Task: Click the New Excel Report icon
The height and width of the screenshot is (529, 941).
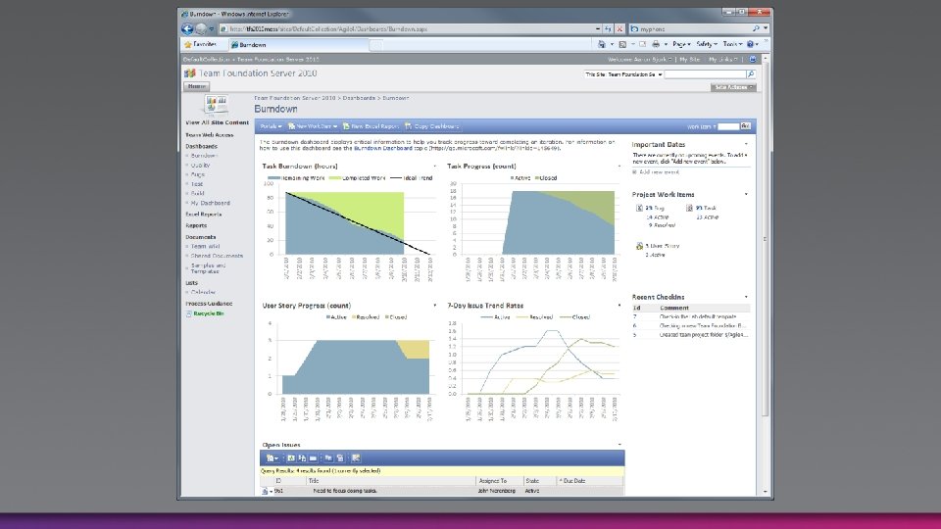Action: 346,126
